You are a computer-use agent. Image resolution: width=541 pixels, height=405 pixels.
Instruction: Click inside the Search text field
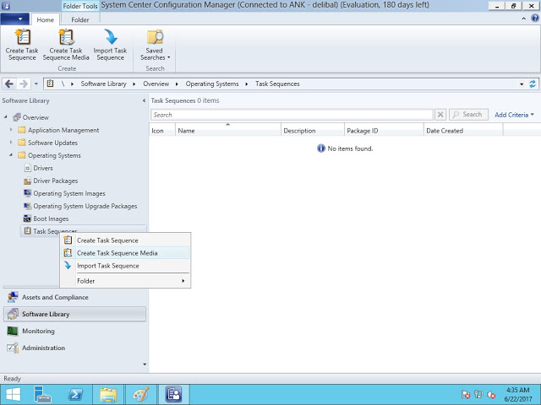pos(292,115)
